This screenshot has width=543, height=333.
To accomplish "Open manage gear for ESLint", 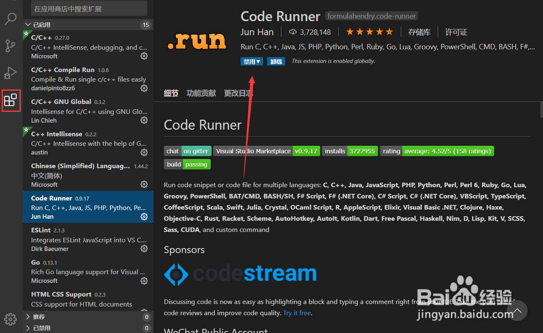I will pos(144,249).
